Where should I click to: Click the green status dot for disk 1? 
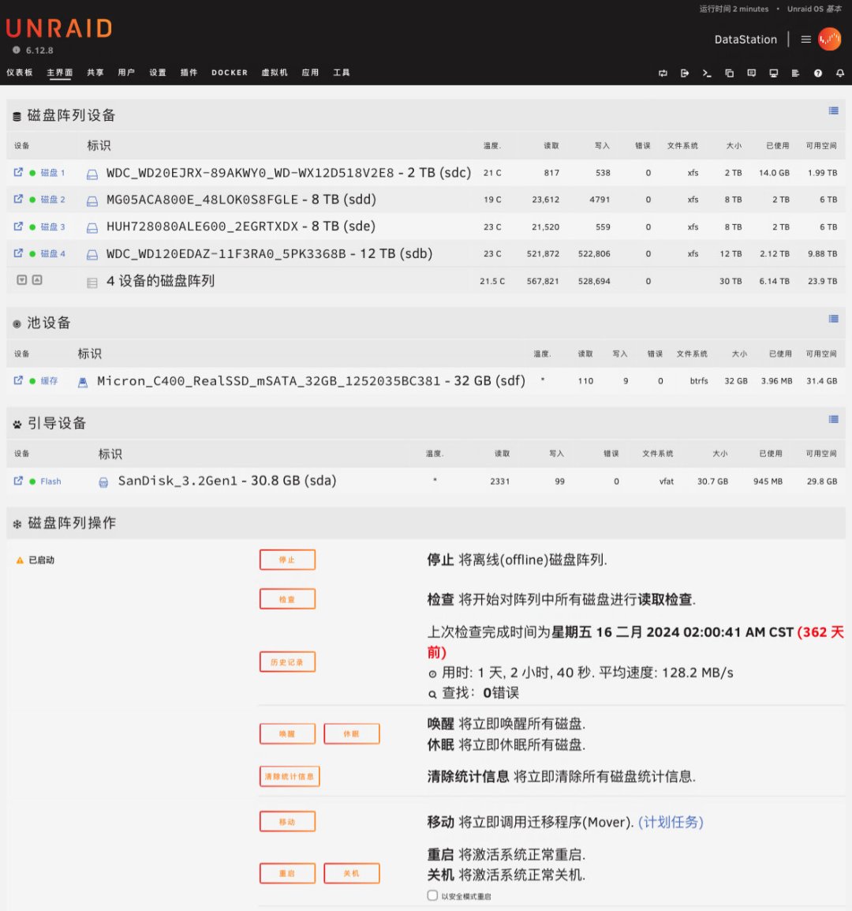point(32,173)
